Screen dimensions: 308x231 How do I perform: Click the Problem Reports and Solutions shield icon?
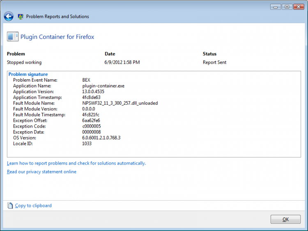pos(20,17)
